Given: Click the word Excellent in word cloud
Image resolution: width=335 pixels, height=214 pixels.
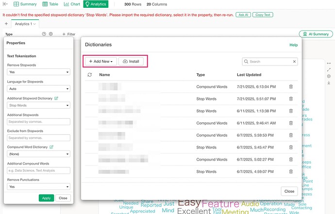Looking at the screenshot, I should click(x=194, y=211).
